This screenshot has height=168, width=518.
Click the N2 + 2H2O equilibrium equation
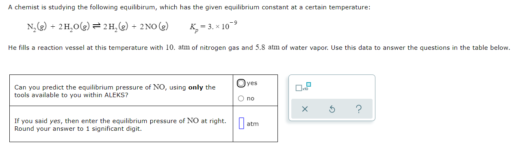tap(98, 28)
